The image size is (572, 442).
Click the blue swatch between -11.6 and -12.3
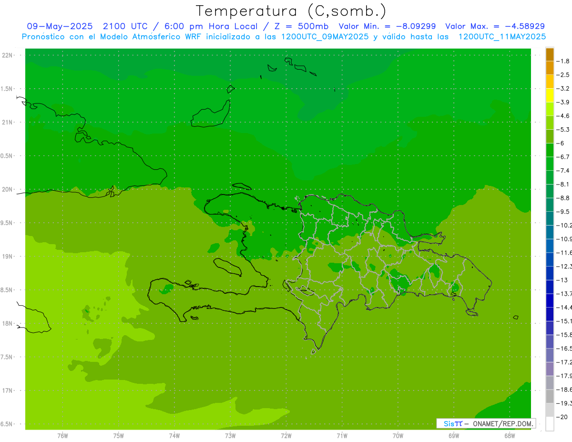pyautogui.click(x=550, y=259)
